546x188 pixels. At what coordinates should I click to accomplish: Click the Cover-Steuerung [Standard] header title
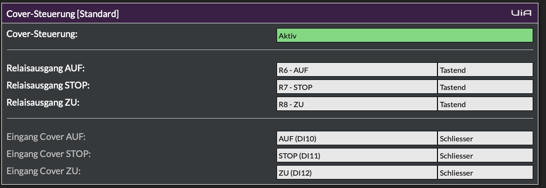point(63,14)
